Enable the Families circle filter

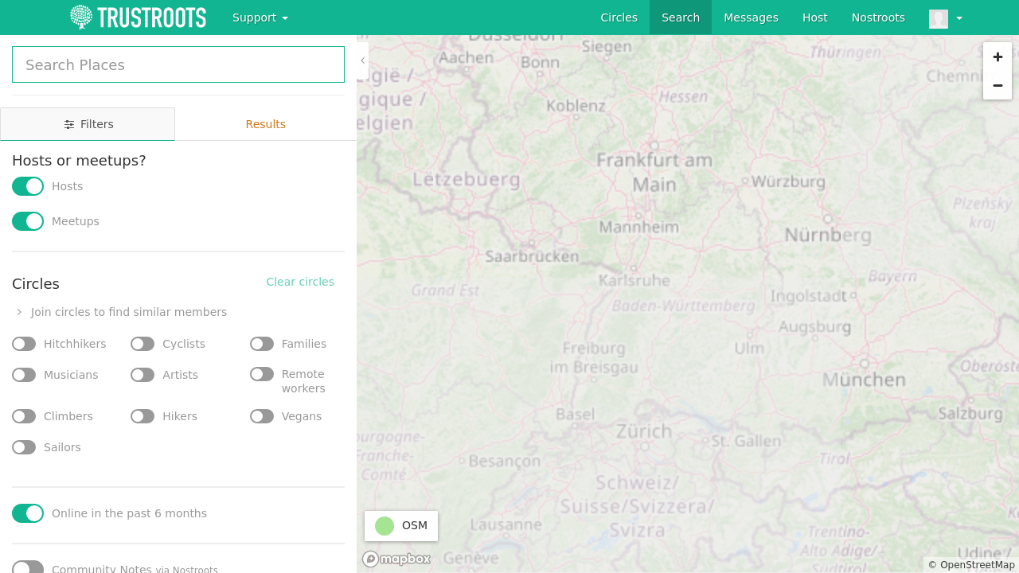point(262,344)
